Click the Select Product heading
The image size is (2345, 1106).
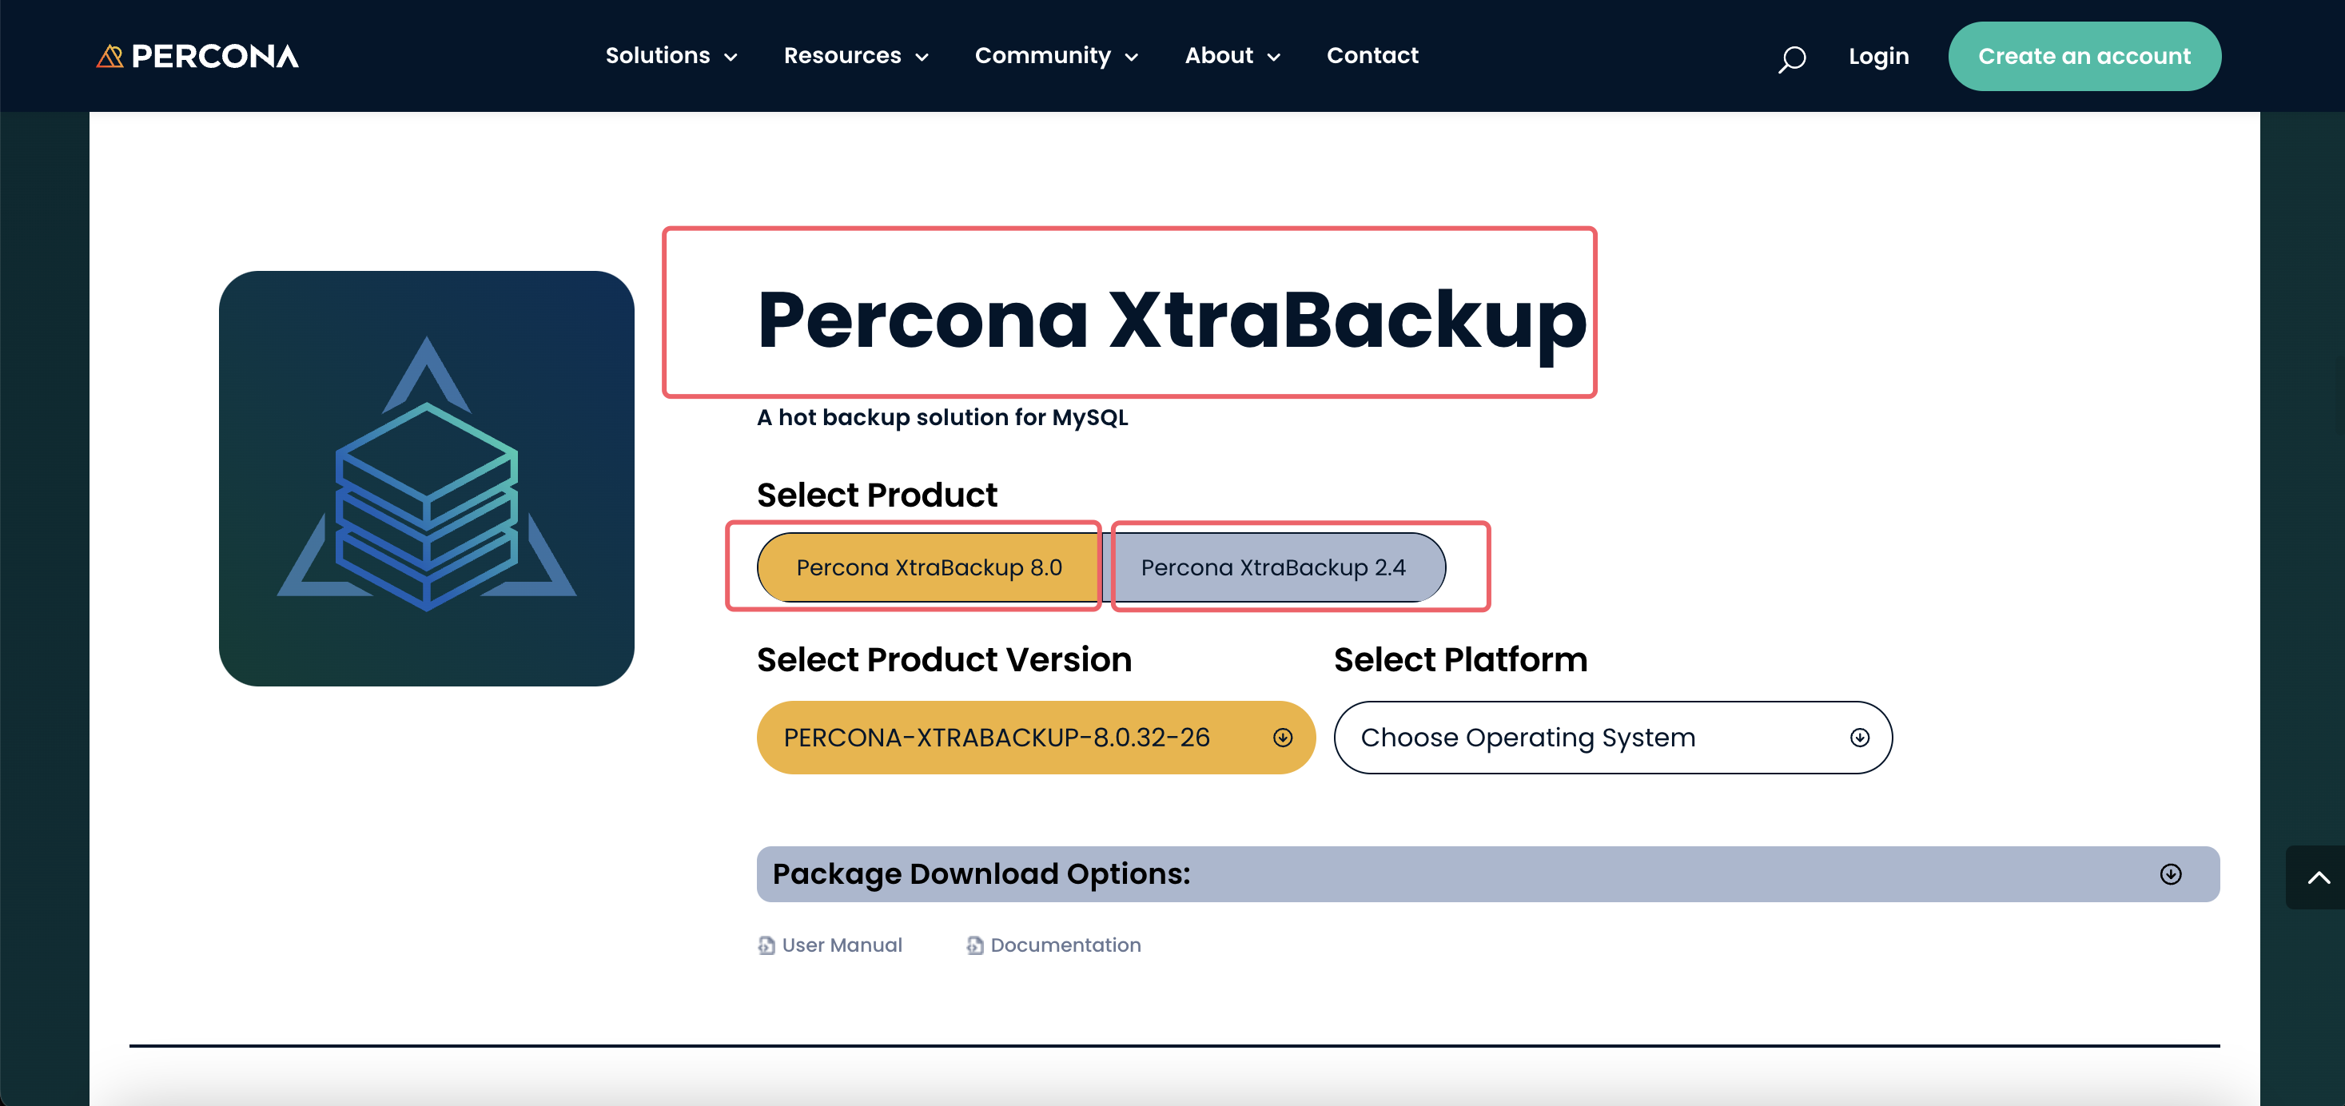click(x=877, y=495)
